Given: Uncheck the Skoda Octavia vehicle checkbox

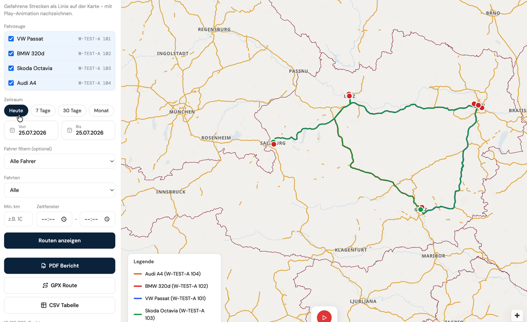Looking at the screenshot, I should tap(11, 68).
